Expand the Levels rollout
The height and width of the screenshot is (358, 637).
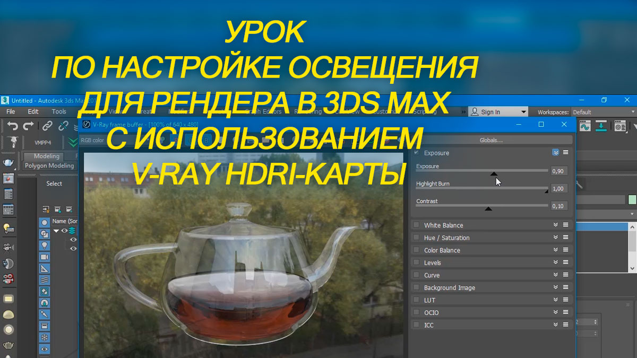(x=556, y=263)
